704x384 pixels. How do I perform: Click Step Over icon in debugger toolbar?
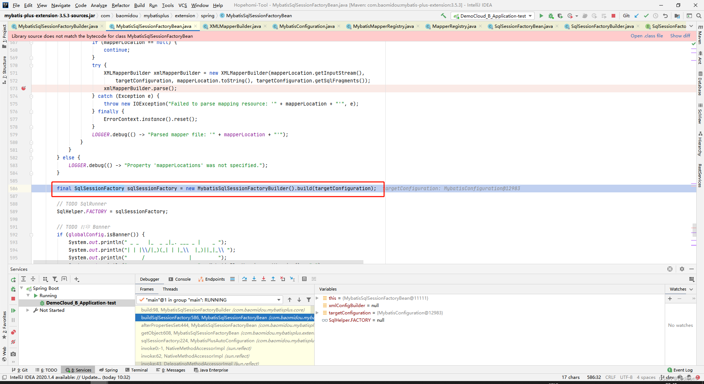(245, 279)
